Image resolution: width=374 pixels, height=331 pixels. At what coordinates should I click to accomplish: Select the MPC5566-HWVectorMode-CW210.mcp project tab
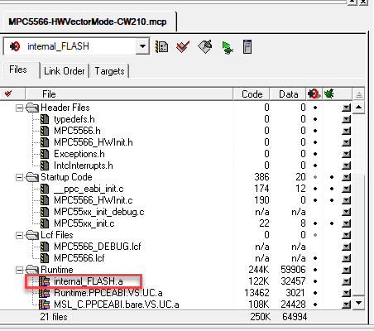pyautogui.click(x=88, y=22)
